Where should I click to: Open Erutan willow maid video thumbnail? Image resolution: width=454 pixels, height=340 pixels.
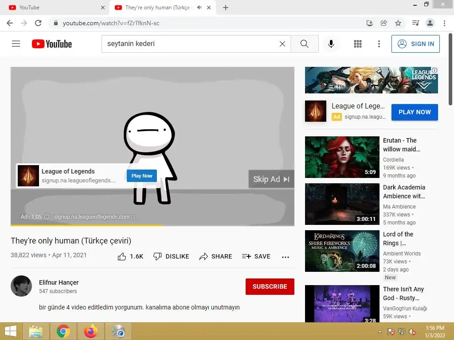tap(342, 157)
